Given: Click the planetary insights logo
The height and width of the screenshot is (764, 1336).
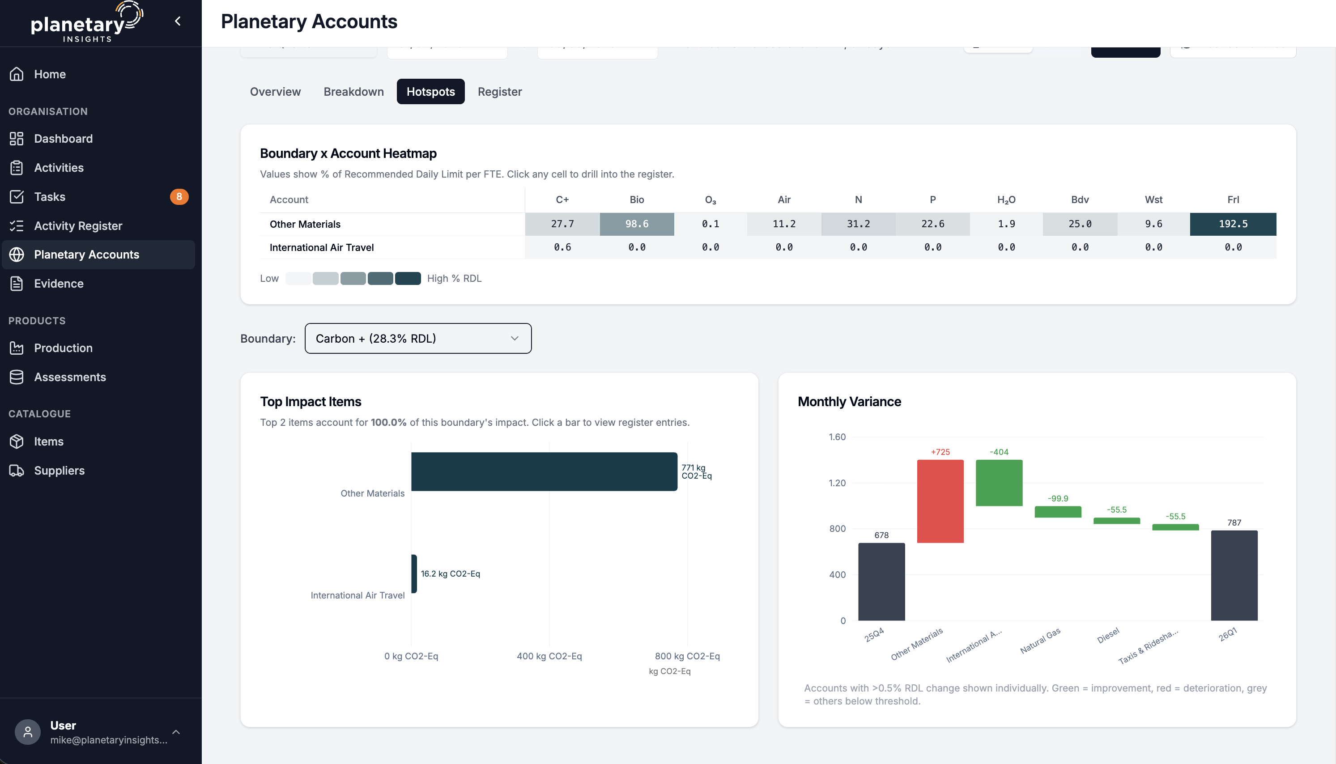Looking at the screenshot, I should coord(87,22).
